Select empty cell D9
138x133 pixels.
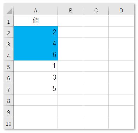[x=121, y=111]
